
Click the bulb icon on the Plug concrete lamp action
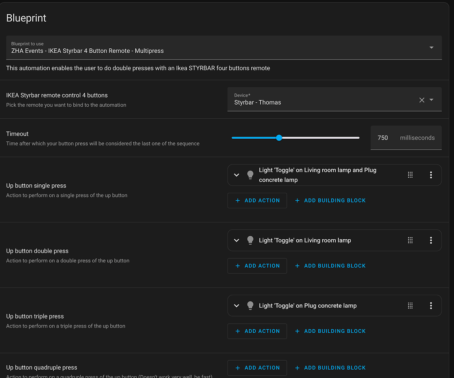pos(250,305)
